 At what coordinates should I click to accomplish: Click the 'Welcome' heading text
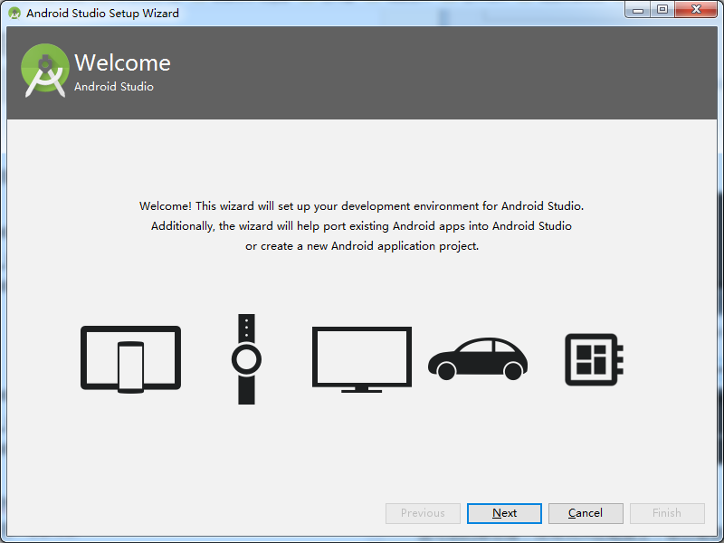tap(122, 62)
